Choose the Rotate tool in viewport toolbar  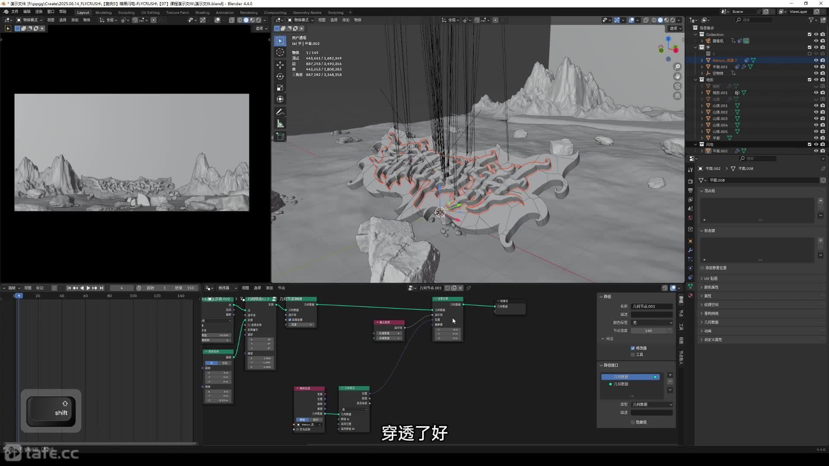coord(280,76)
